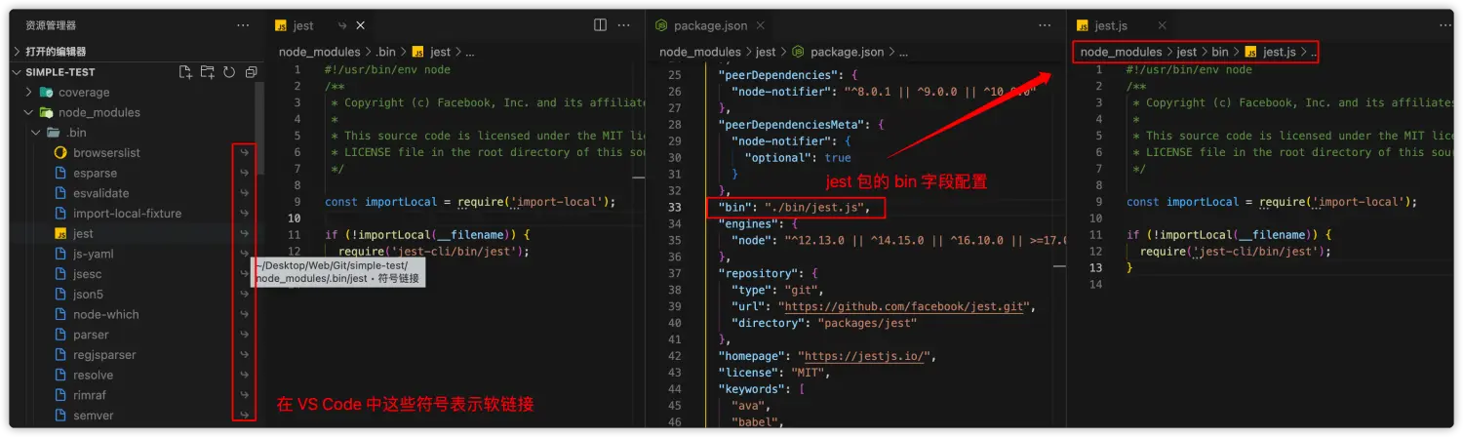Click the New Folder icon in explorer header
The image size is (1463, 437).
207,72
